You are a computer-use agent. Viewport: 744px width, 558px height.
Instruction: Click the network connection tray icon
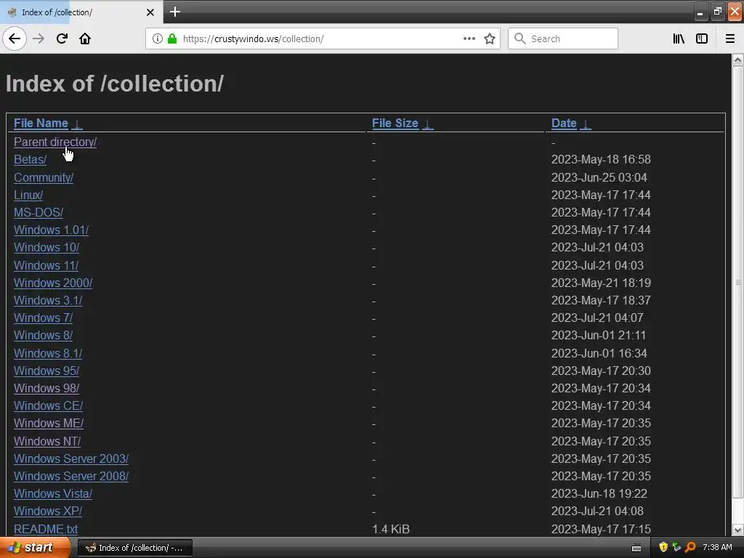(x=676, y=548)
